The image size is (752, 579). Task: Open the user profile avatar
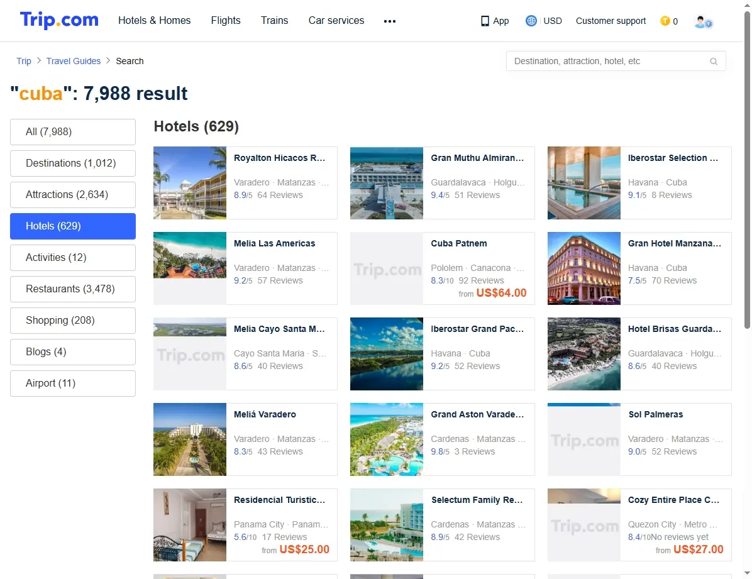[x=703, y=21]
